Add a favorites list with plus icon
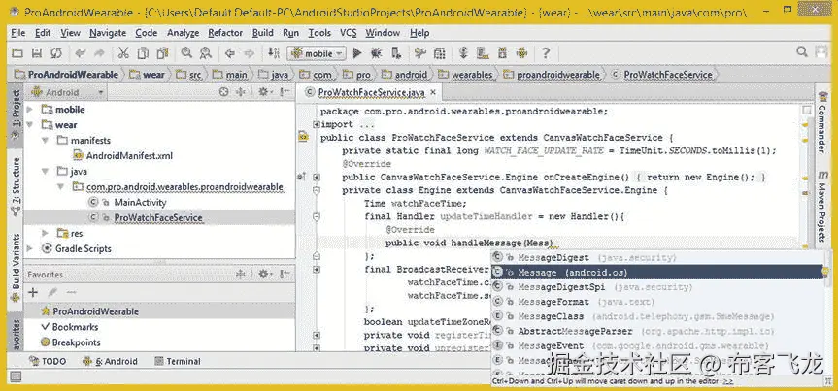The height and width of the screenshot is (391, 838). pos(33,292)
